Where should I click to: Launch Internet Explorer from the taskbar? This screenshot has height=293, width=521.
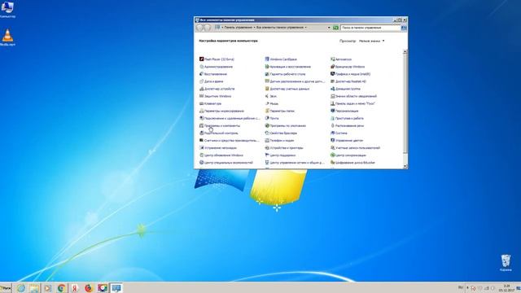[20, 288]
